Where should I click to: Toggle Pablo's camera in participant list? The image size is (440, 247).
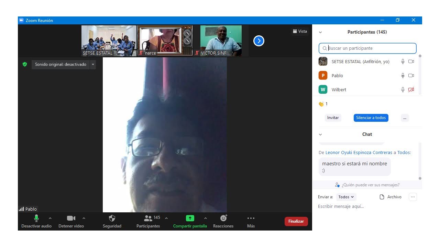tap(411, 75)
